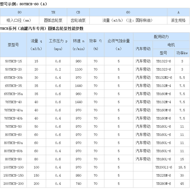This screenshot has width=190, height=189.
Task: Click the YB132M2-6 motor model cell
Action: click(x=164, y=77)
